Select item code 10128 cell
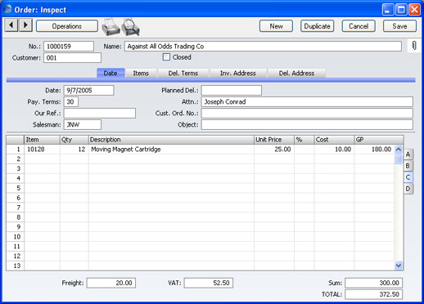This screenshot has height=304, width=424. (x=42, y=150)
